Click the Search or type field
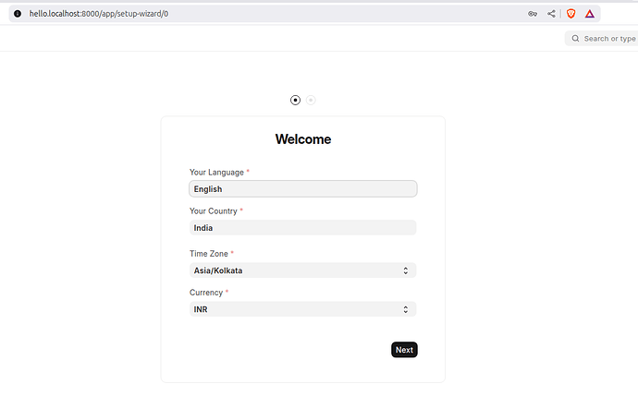The width and height of the screenshot is (638, 420). [x=608, y=39]
